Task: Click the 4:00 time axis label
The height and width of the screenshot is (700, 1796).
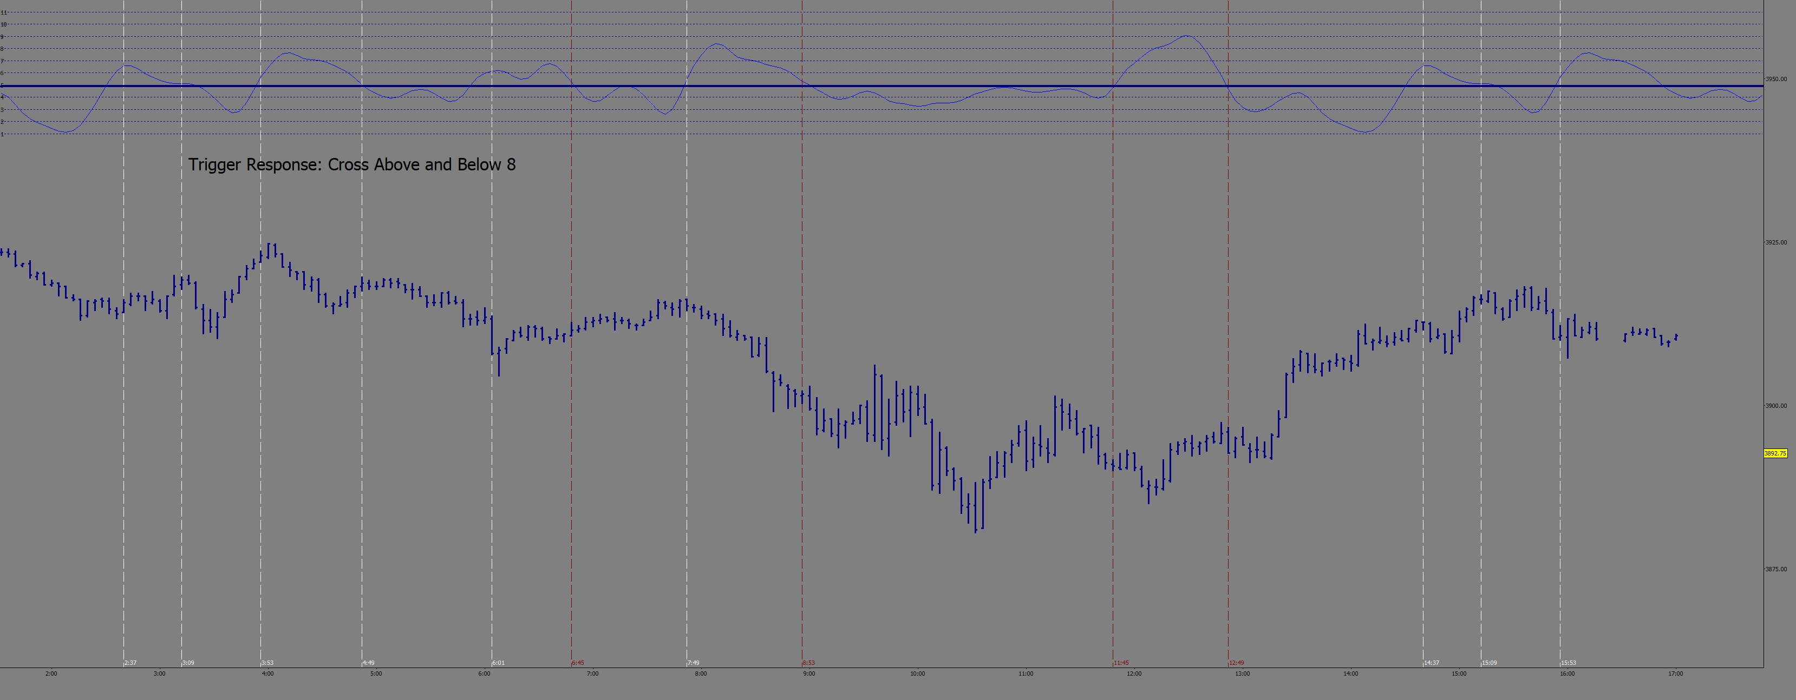Action: [267, 673]
